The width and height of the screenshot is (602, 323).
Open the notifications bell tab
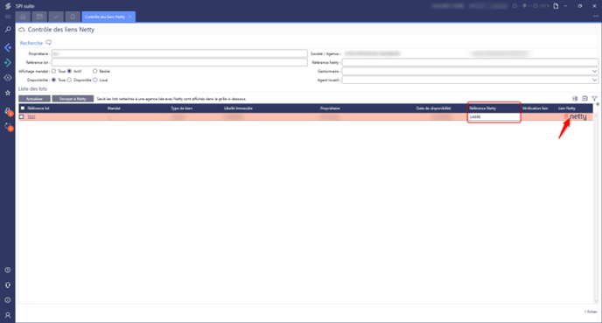pos(73,17)
